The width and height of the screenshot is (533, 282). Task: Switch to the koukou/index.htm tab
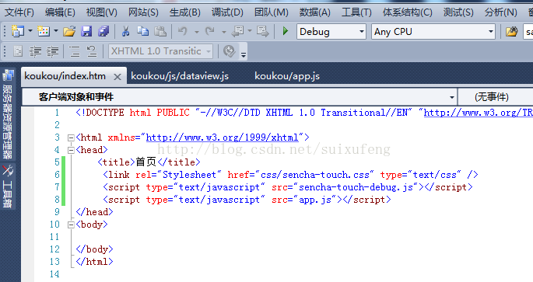(x=65, y=76)
